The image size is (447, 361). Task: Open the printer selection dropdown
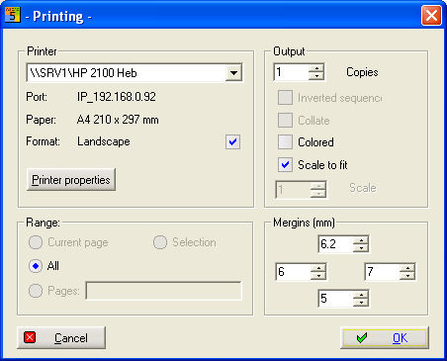[x=233, y=73]
